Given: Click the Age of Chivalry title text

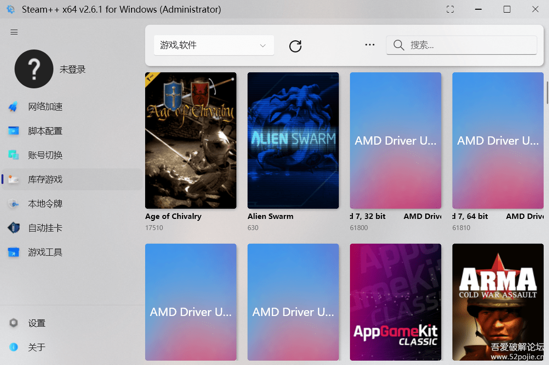Looking at the screenshot, I should pyautogui.click(x=173, y=216).
